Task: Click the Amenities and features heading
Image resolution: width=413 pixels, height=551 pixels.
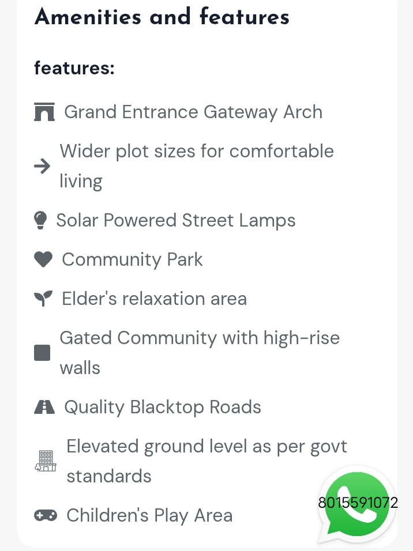Action: coord(162,17)
